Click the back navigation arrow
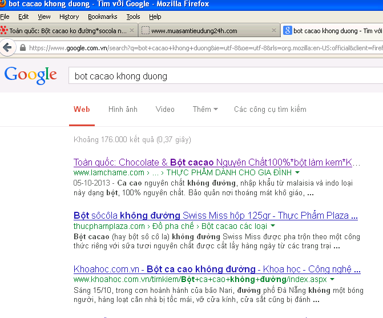 point(7,47)
